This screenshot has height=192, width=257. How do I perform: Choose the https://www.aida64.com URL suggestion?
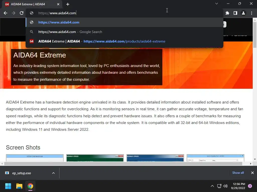(x=124, y=22)
